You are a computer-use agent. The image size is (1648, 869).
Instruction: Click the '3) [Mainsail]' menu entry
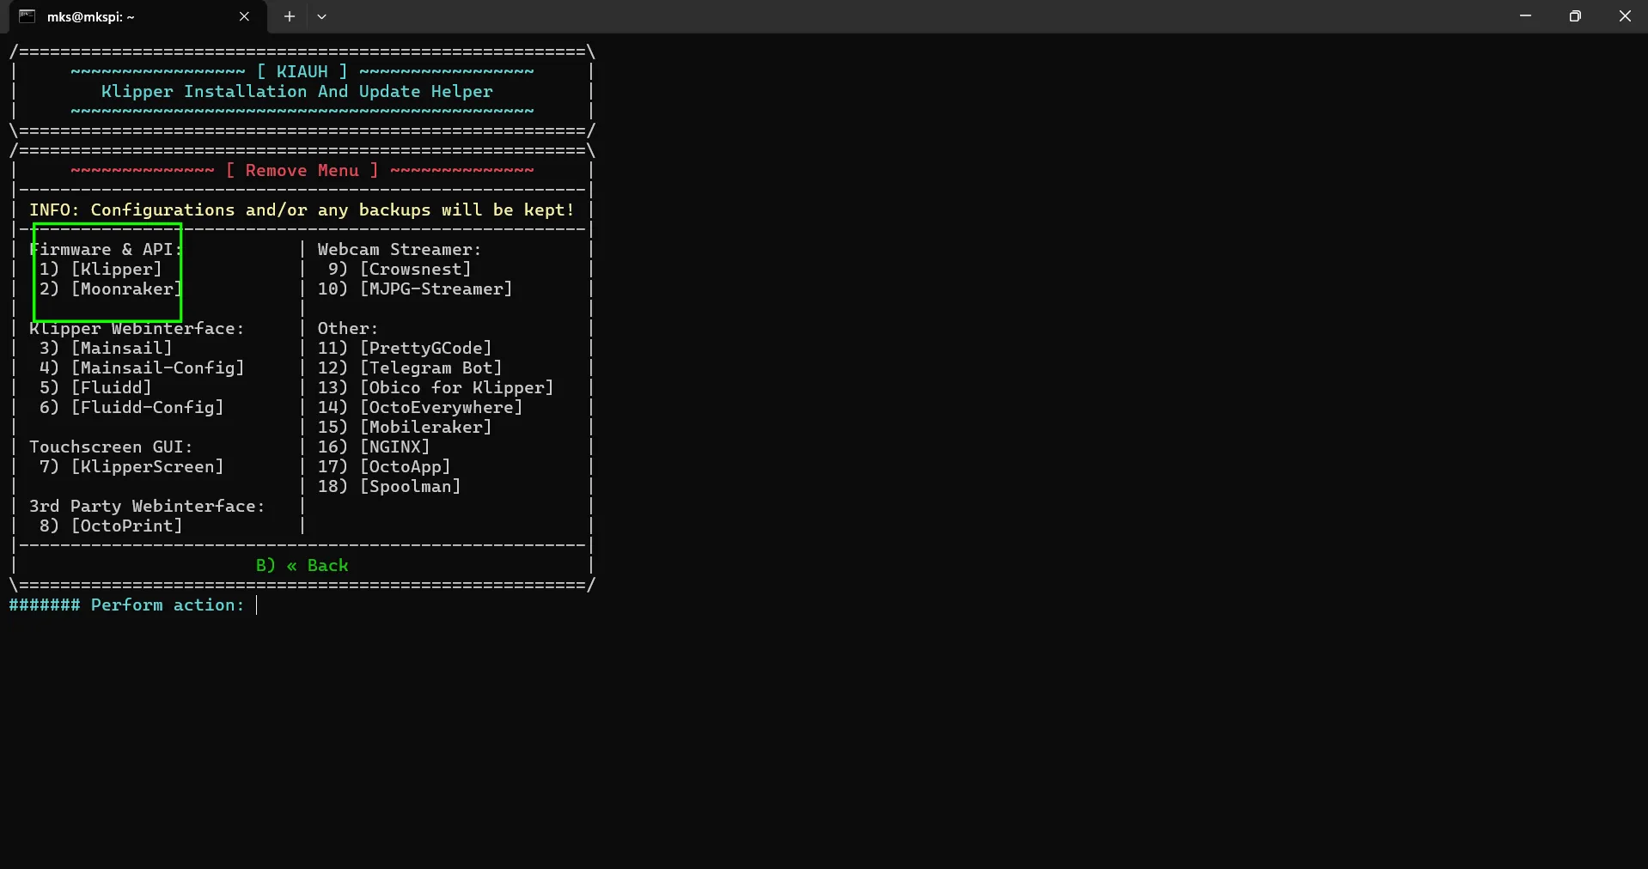point(106,349)
